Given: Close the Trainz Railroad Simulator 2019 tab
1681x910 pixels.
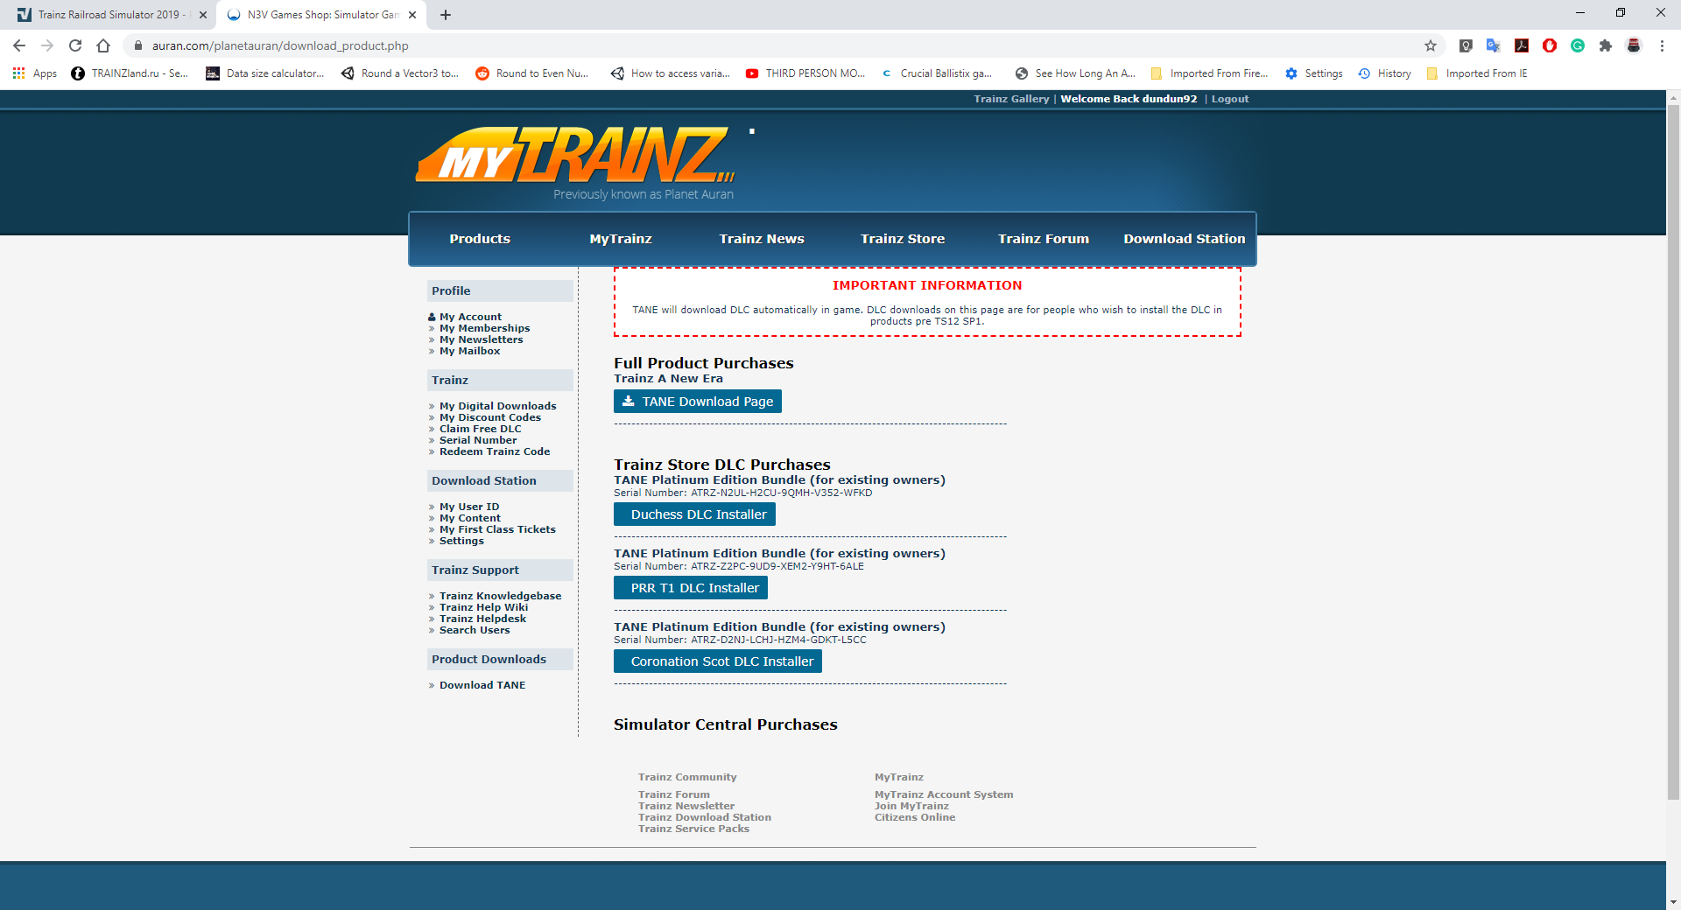Looking at the screenshot, I should point(203,15).
